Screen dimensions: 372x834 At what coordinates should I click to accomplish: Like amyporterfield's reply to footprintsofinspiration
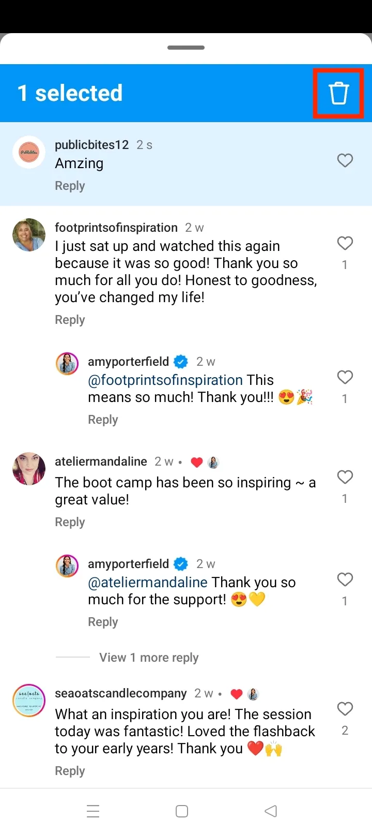click(345, 378)
